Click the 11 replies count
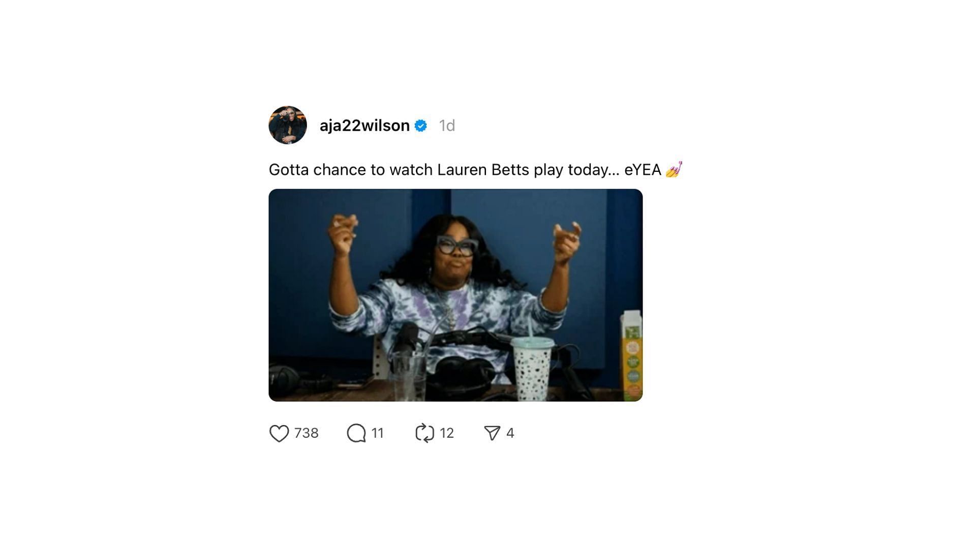This screenshot has height=549, width=976. [377, 433]
